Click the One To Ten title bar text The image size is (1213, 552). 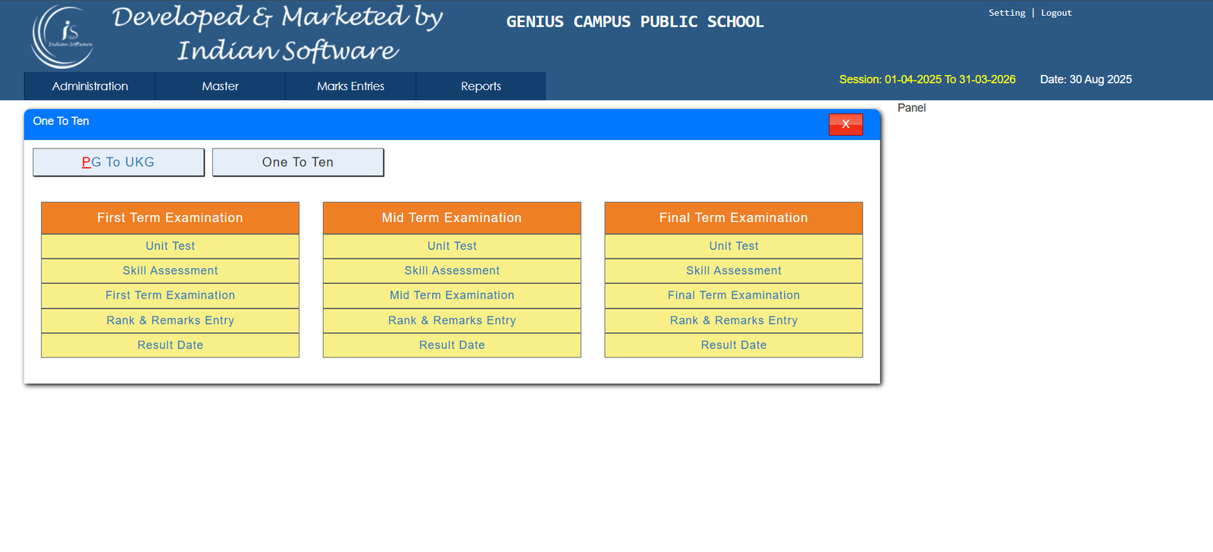tap(61, 121)
